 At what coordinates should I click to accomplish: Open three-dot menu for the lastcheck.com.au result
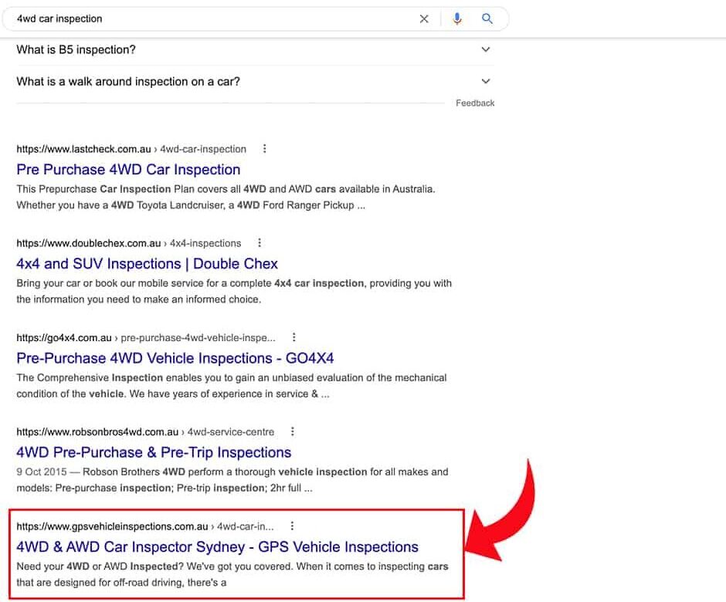[x=265, y=149]
